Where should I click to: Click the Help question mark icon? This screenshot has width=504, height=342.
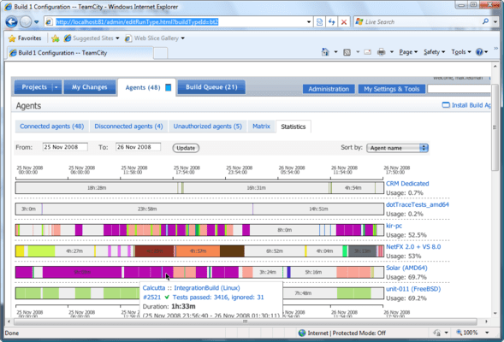coord(479,51)
